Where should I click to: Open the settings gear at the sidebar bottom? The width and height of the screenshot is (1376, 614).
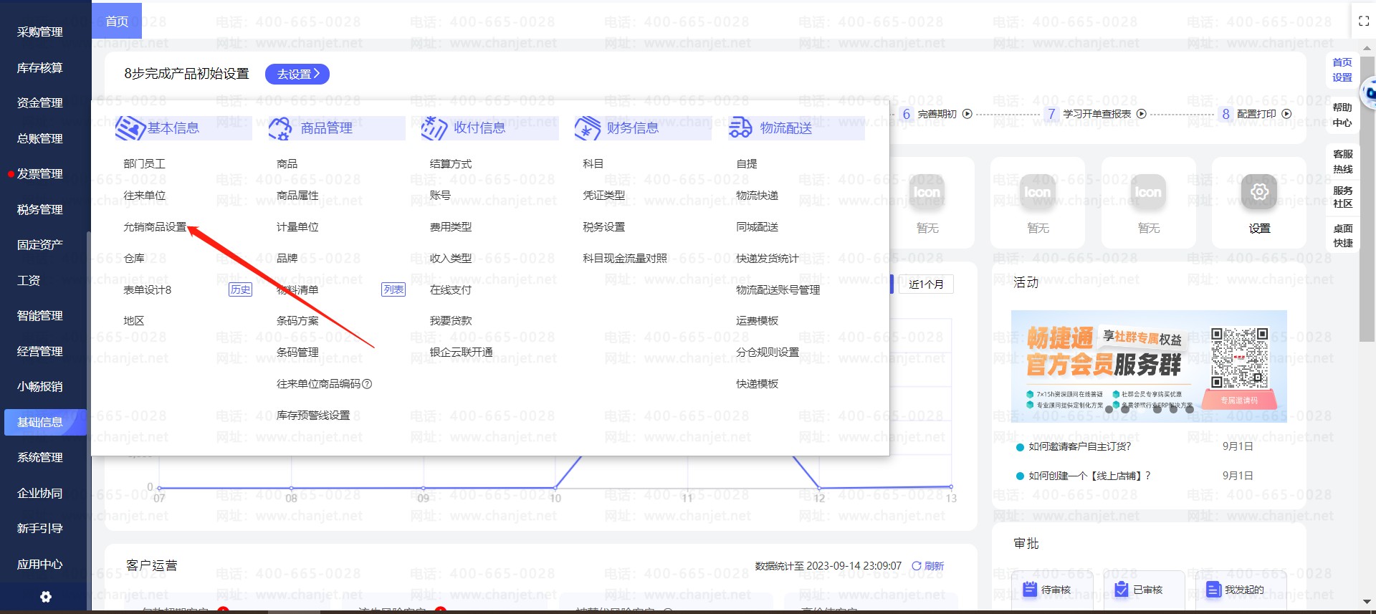[x=45, y=597]
